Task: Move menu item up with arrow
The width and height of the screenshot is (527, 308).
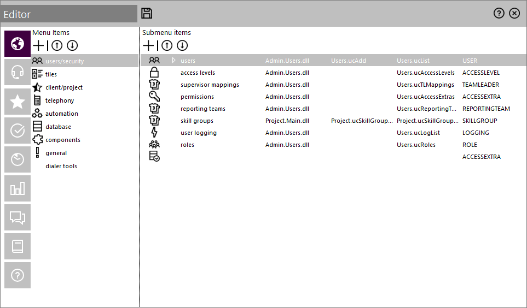Action: (57, 45)
